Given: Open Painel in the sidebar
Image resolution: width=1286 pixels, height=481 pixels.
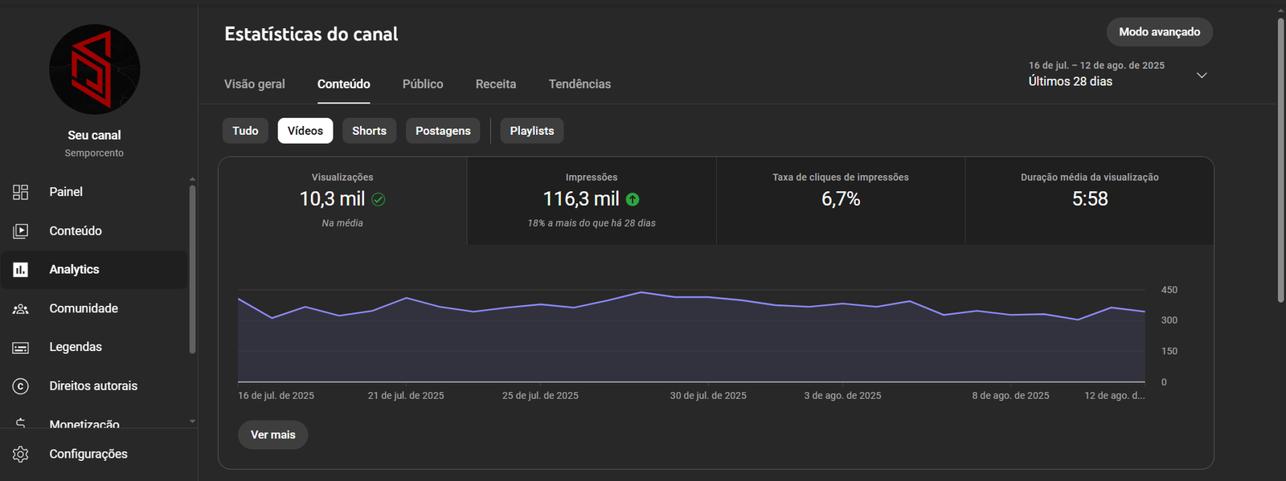Looking at the screenshot, I should point(94,192).
